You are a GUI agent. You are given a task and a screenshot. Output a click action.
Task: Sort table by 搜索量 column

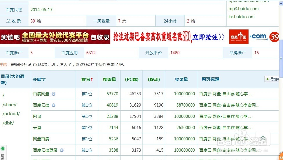coord(109,79)
